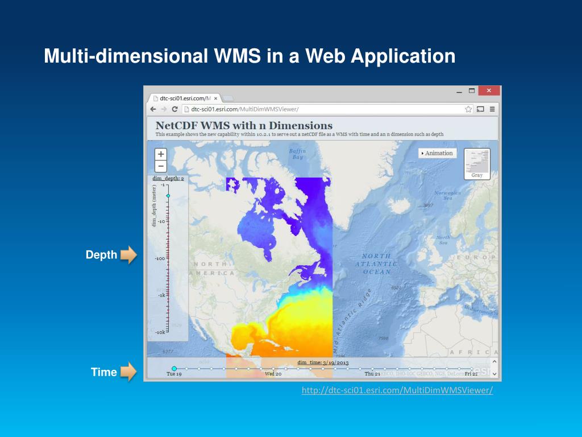Click the depth slider cyan handle
The width and height of the screenshot is (582, 437).
168,196
